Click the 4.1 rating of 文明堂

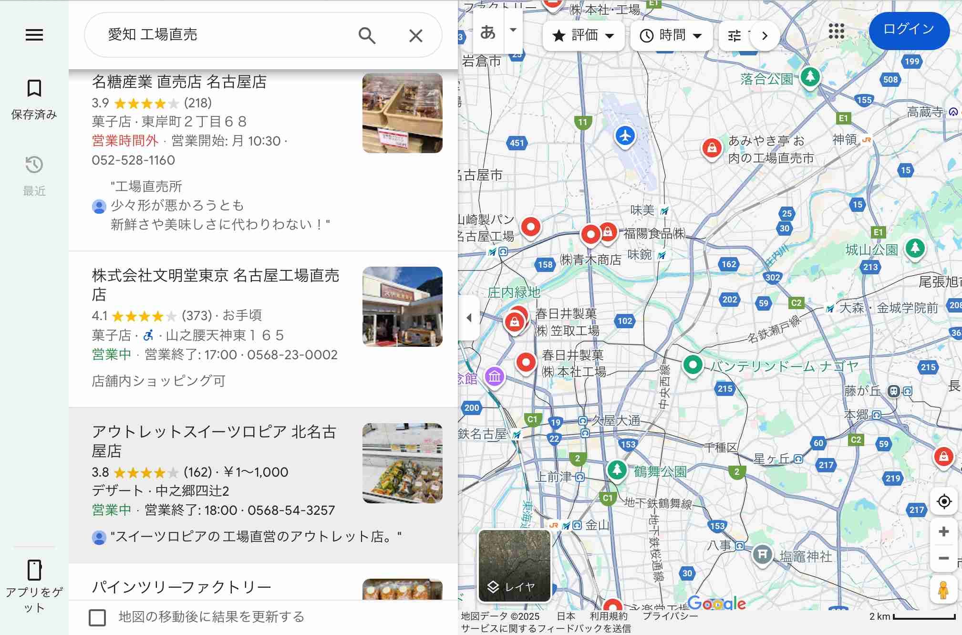click(x=100, y=315)
